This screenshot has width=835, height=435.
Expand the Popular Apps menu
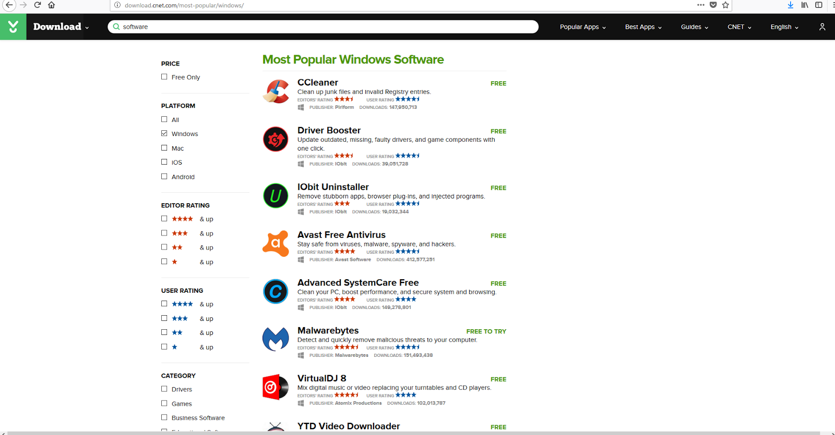click(583, 27)
